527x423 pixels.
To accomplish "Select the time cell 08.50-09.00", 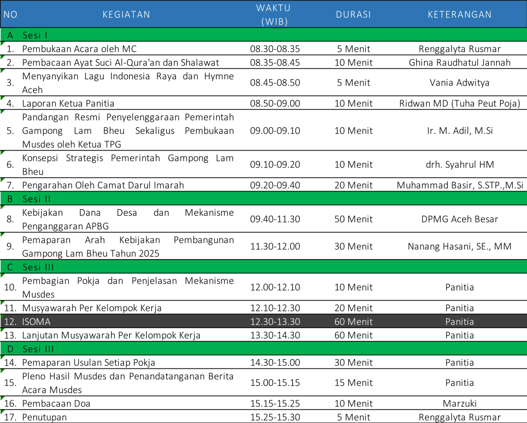I will click(x=275, y=104).
